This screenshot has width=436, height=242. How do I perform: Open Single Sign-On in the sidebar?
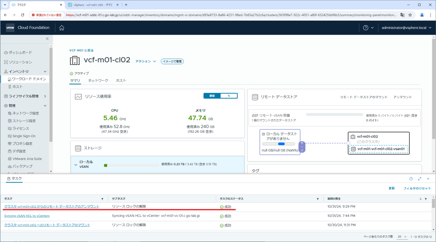(x=24, y=136)
